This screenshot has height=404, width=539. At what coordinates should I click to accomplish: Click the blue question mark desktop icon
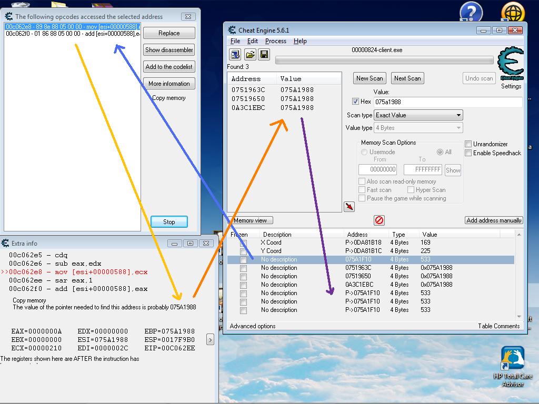(471, 13)
